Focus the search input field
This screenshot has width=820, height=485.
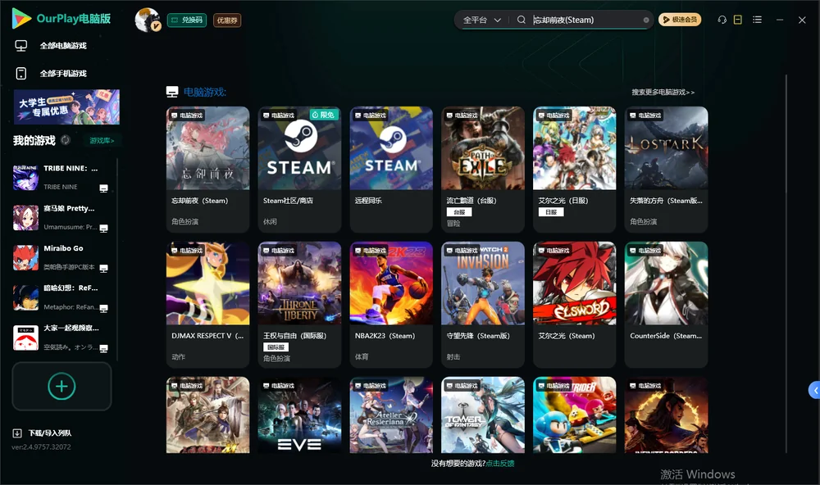point(585,20)
